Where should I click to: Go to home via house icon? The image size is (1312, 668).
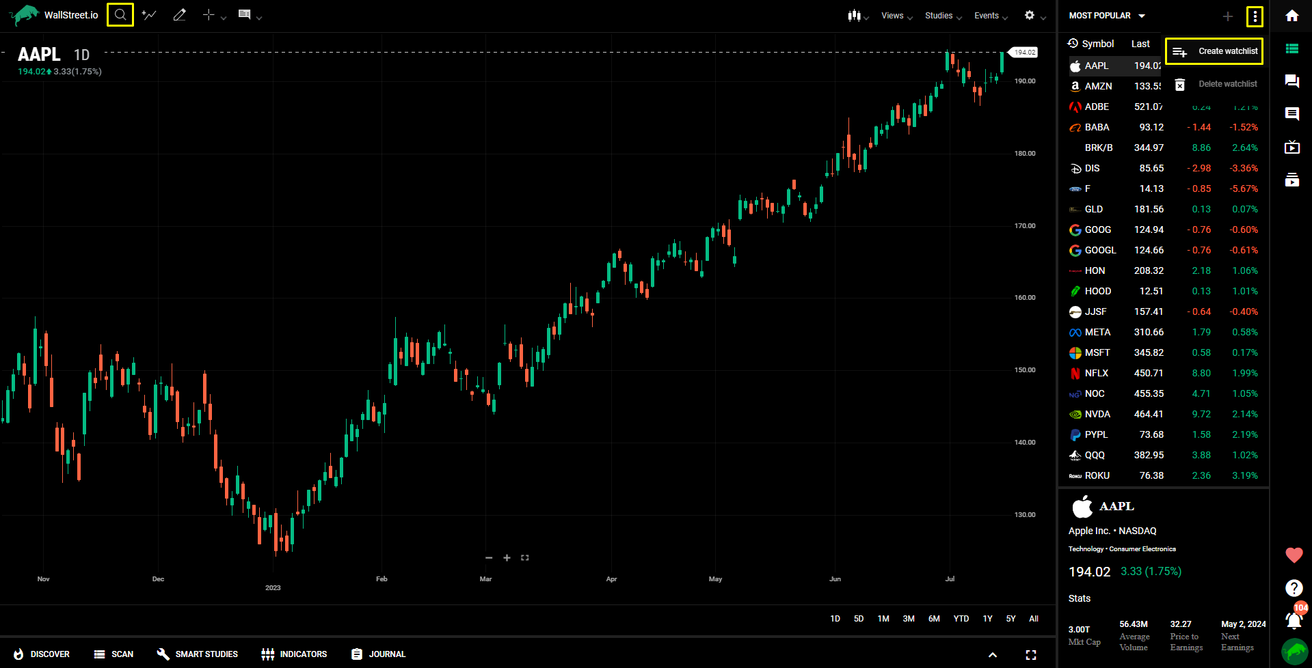[x=1292, y=16]
